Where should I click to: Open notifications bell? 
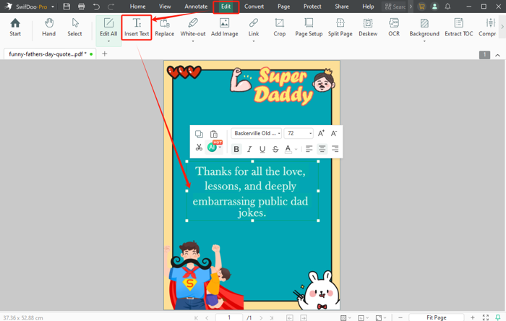(447, 7)
